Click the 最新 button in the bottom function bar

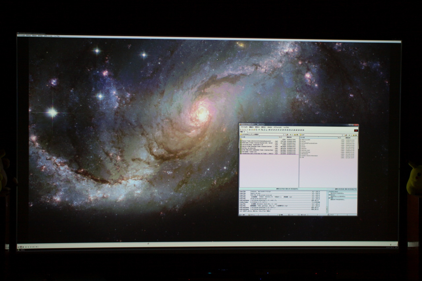coord(281,215)
